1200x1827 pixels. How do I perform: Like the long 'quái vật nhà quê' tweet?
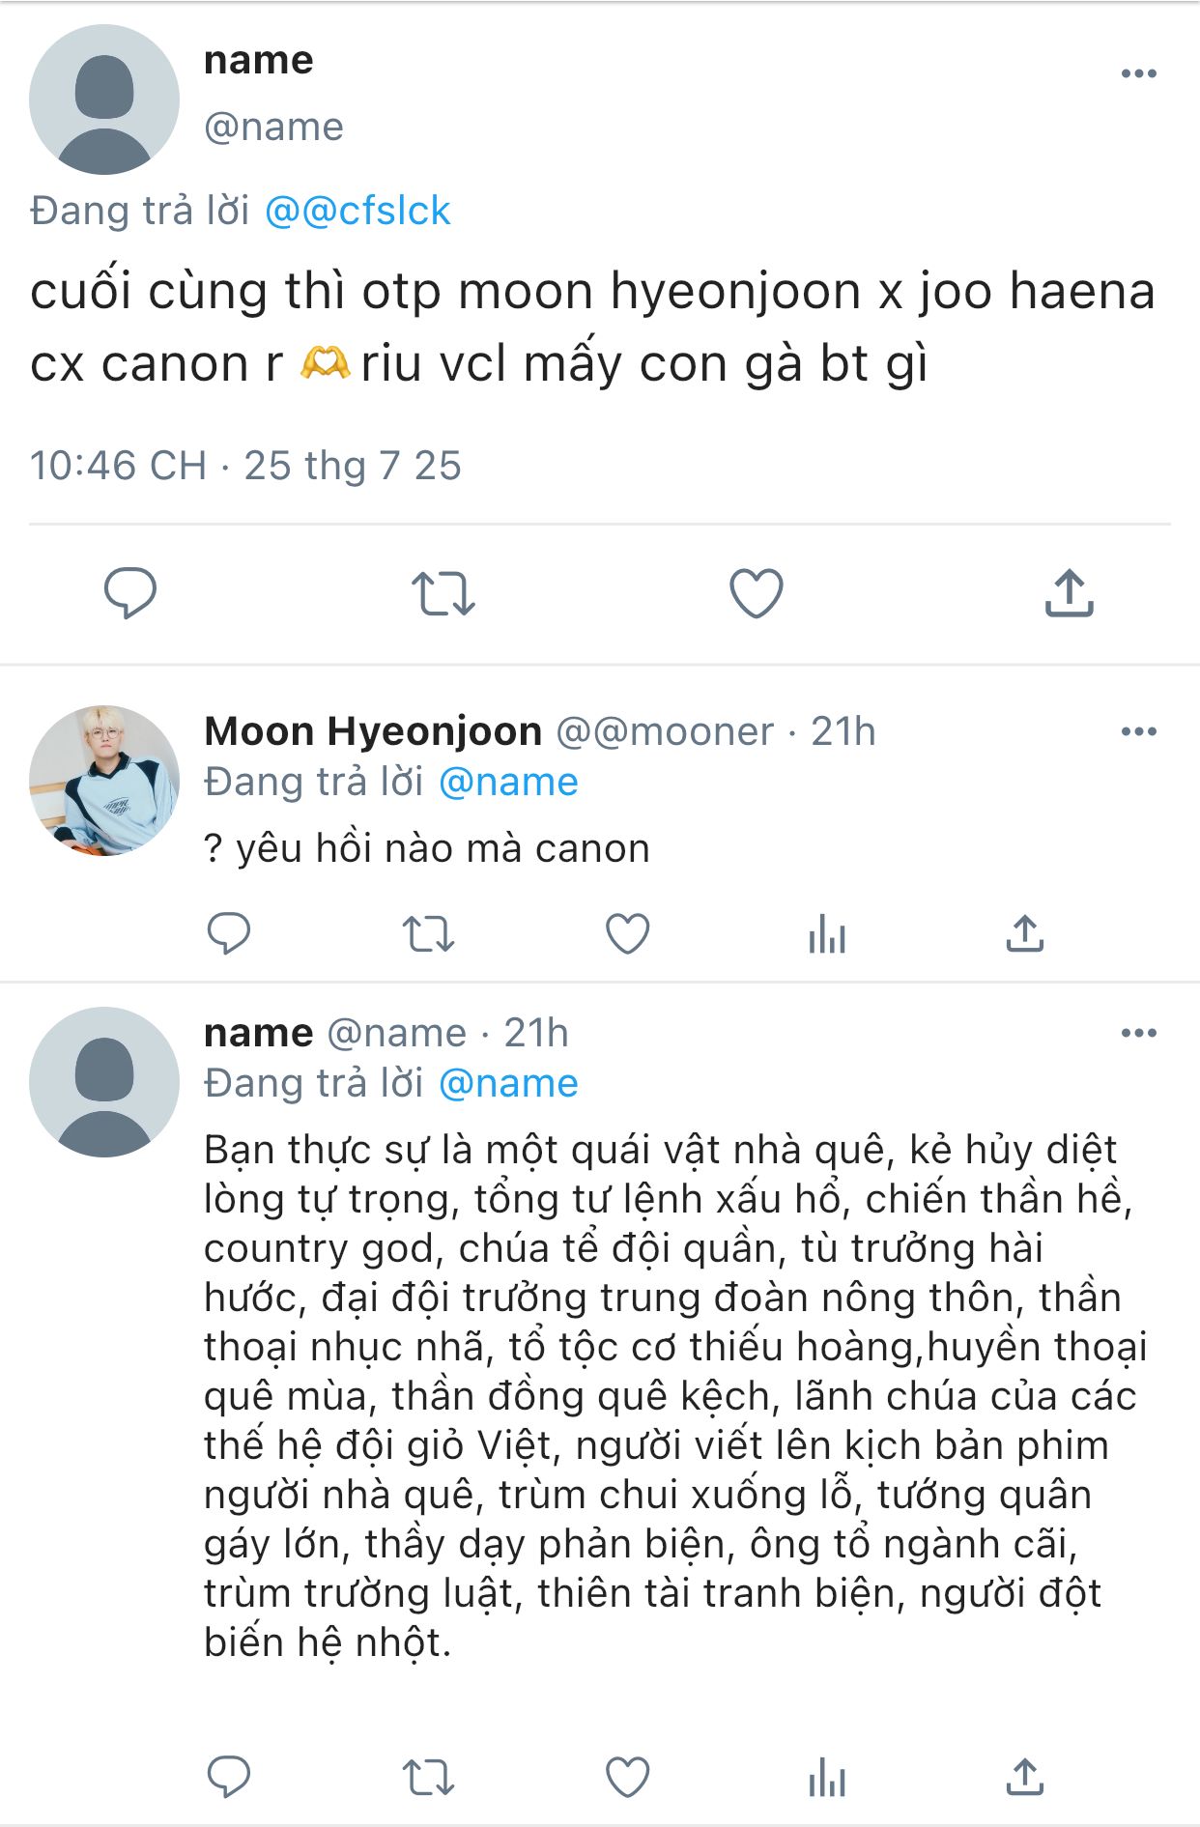[x=627, y=1776]
